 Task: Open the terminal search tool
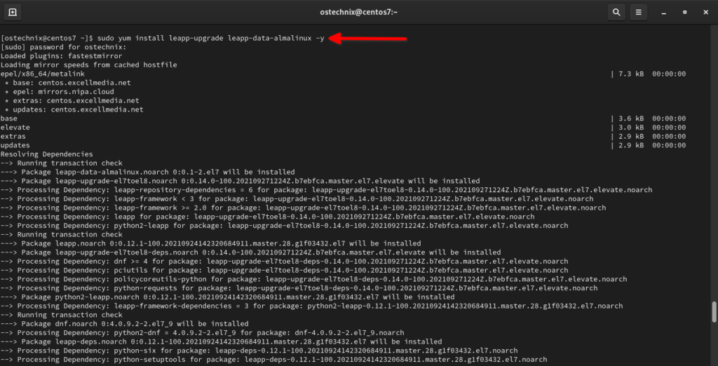[x=616, y=13]
